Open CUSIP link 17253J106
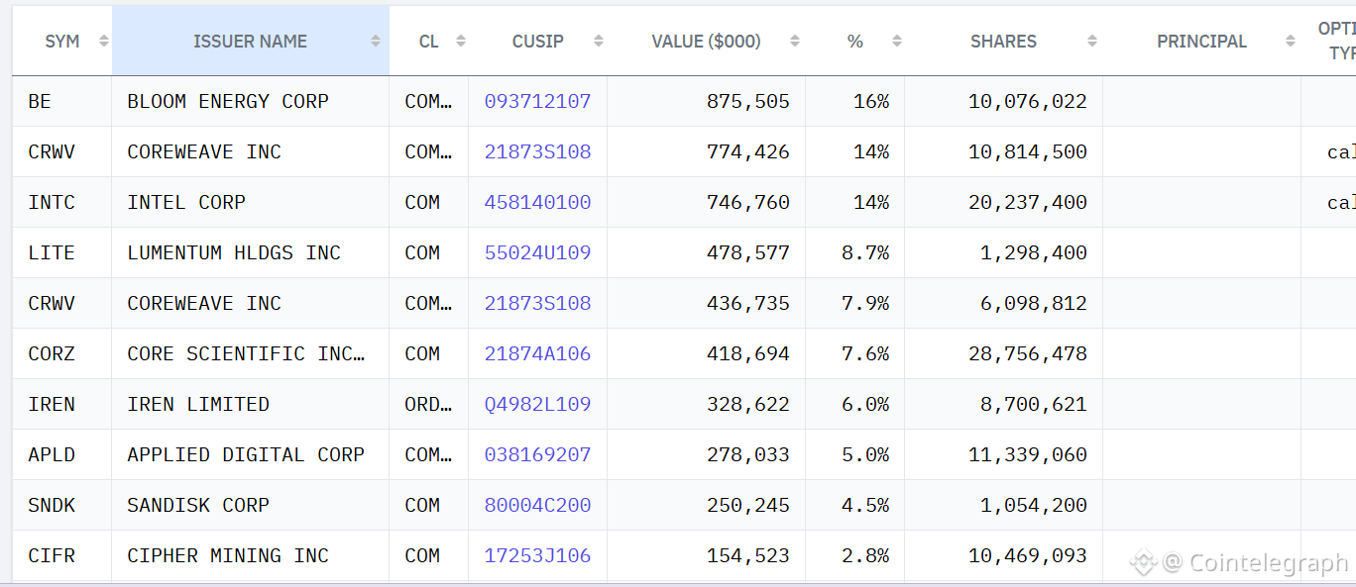The height and width of the screenshot is (587, 1356). tap(537, 555)
